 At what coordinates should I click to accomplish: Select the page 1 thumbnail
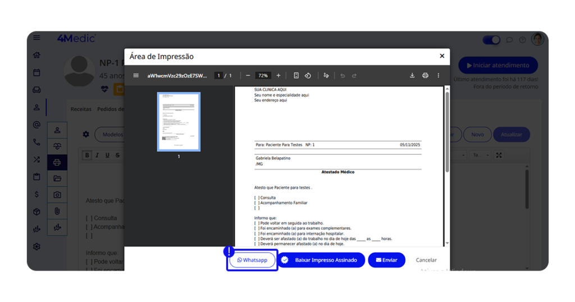(x=179, y=122)
